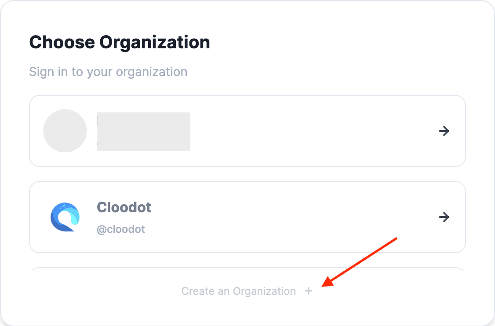The height and width of the screenshot is (326, 495).
Task: Click the Choose Organization heading
Action: (119, 42)
